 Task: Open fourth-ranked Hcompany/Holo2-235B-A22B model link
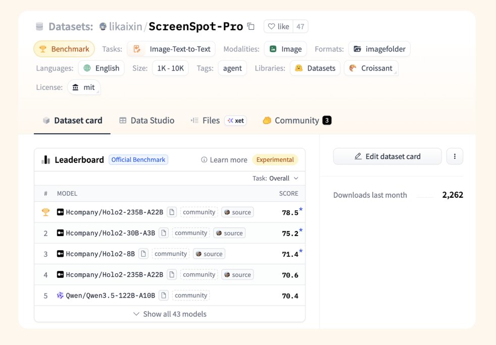115,275
